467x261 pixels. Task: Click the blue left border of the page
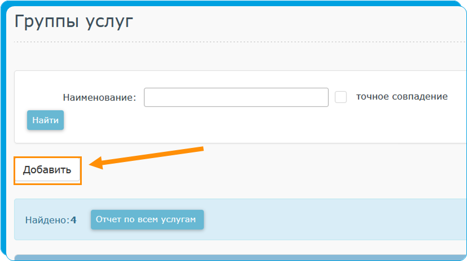[3, 141]
